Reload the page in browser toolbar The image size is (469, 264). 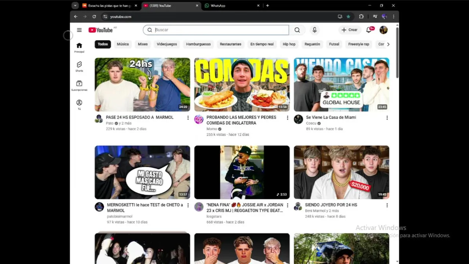94,16
